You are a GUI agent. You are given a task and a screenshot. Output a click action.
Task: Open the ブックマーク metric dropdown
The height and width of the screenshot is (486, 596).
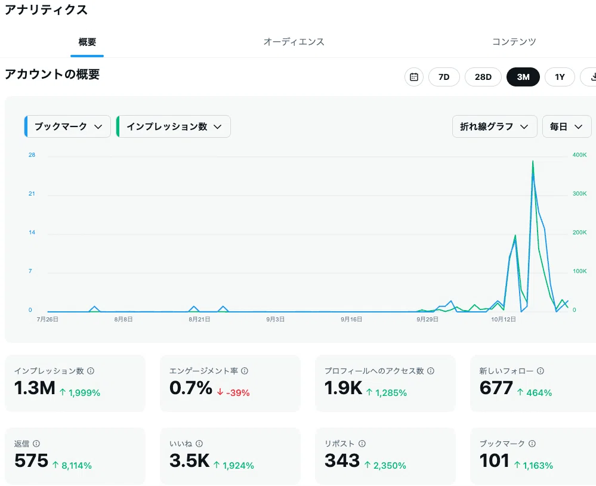tap(67, 126)
